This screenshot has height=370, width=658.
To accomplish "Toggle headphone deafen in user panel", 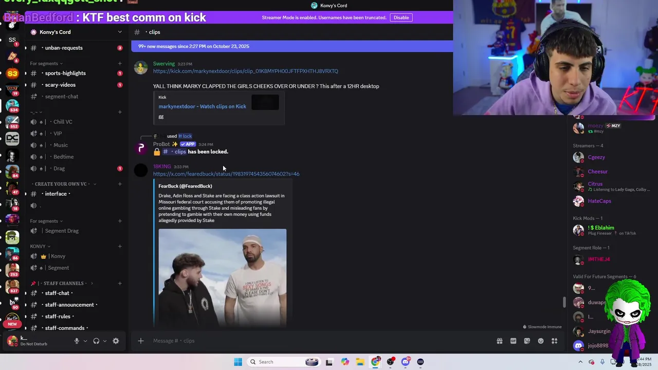I will [96, 341].
